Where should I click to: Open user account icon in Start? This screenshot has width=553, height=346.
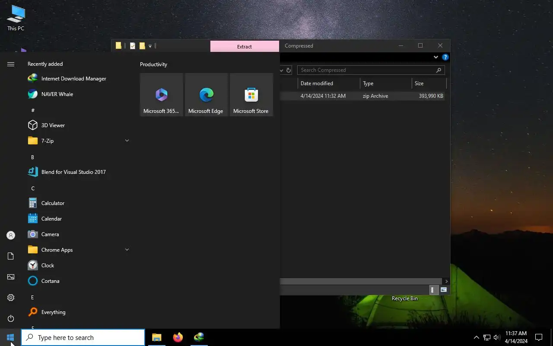tap(11, 235)
